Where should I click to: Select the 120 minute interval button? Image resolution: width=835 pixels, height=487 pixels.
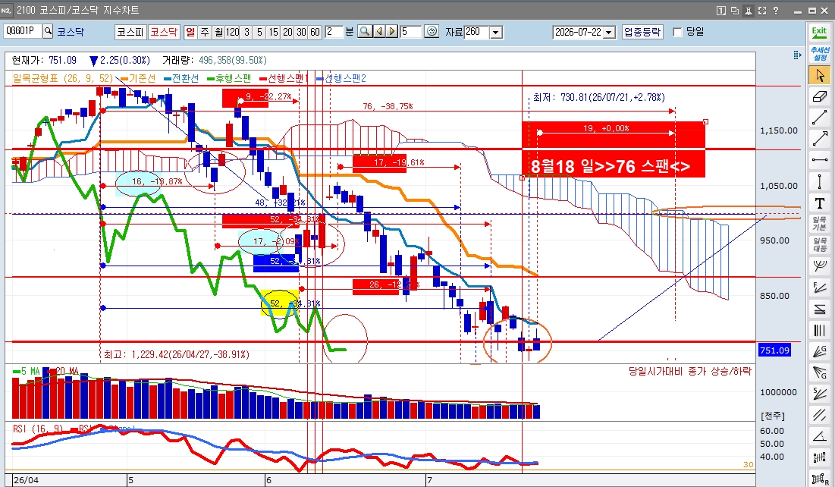232,32
